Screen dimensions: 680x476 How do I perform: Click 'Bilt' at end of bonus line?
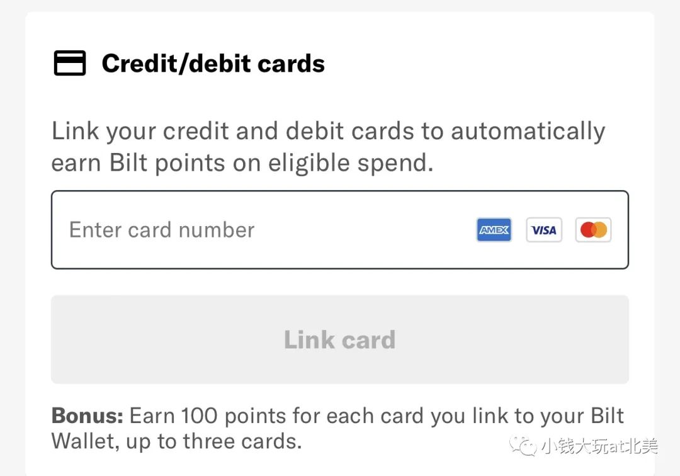607,416
